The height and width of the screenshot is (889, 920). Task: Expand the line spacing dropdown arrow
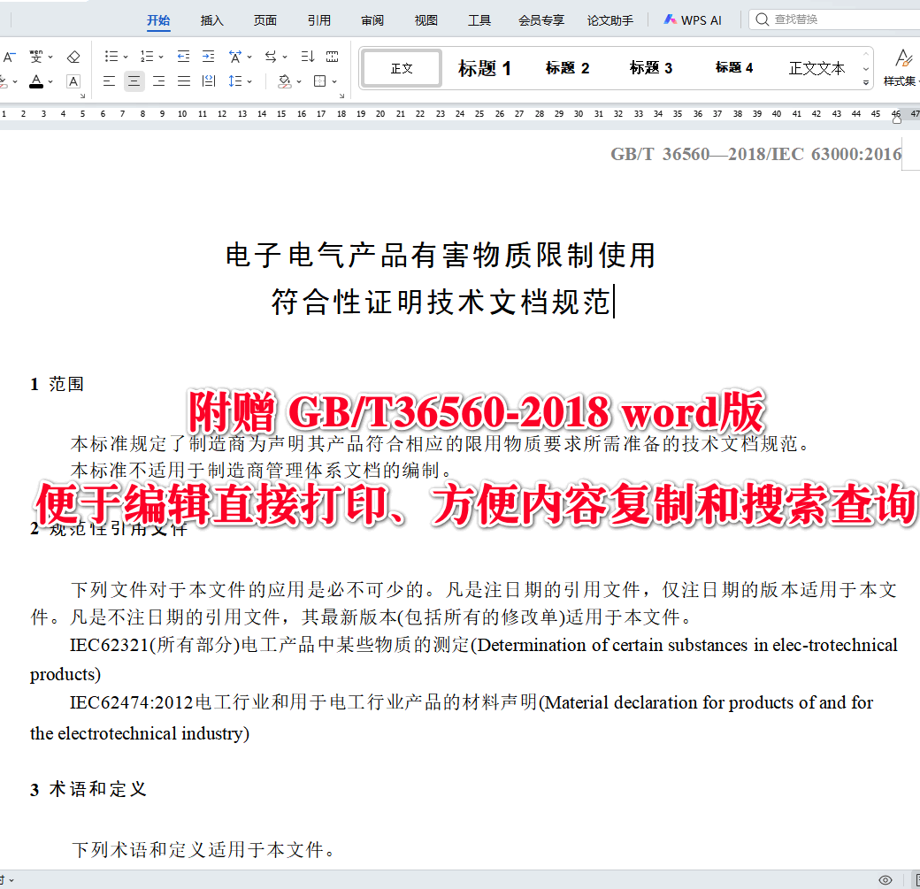(249, 81)
